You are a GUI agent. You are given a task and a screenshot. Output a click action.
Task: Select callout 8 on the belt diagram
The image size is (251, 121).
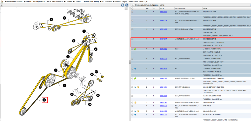coord(51,20)
